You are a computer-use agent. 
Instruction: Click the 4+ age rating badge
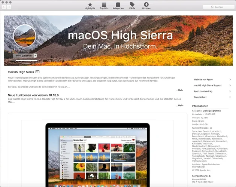(37, 72)
